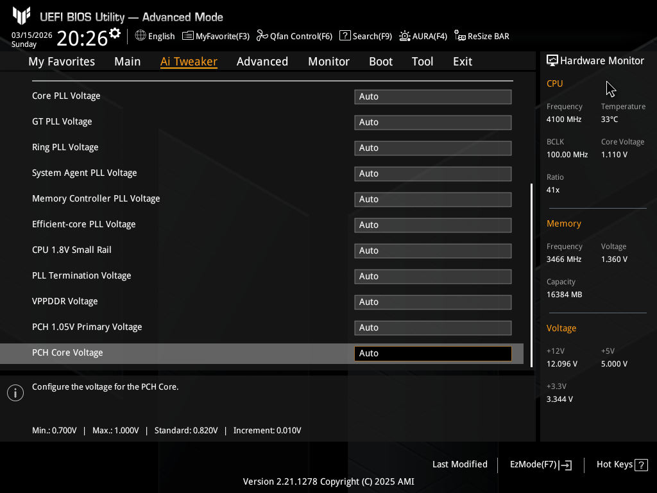
Task: Click CPU temperature value 33°C
Action: point(610,119)
